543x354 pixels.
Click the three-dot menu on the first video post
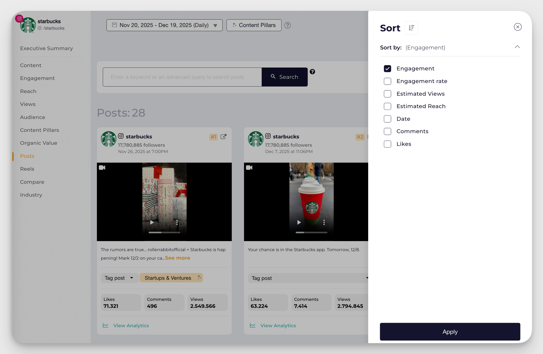pyautogui.click(x=177, y=222)
